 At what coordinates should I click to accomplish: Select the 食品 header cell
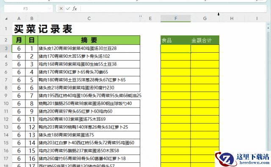coord(176,40)
